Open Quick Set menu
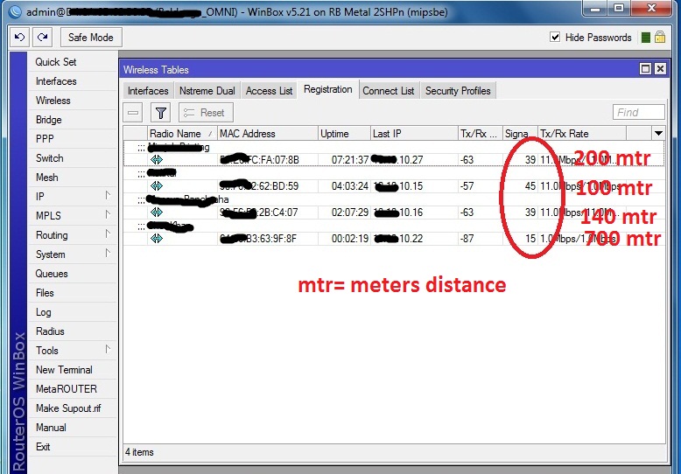 [x=56, y=61]
